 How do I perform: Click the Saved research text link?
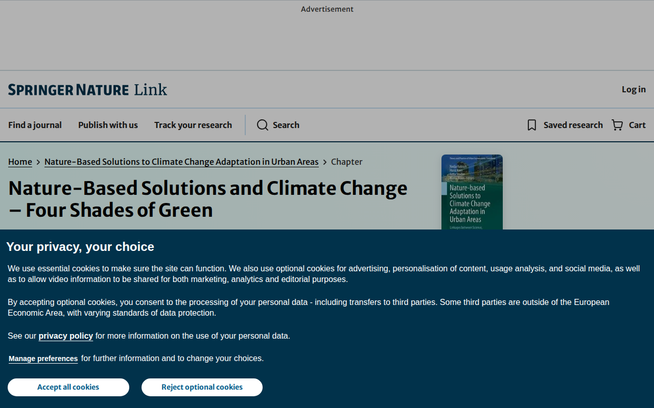(573, 125)
